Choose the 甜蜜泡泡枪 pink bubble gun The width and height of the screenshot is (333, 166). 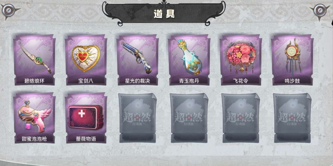(x=34, y=118)
